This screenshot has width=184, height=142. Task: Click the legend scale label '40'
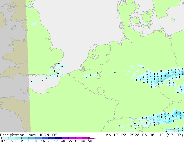[x=76, y=141]
